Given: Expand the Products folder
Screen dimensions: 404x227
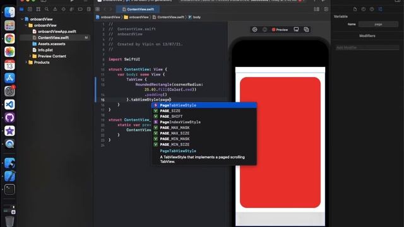Looking at the screenshot, I should tap(26, 62).
